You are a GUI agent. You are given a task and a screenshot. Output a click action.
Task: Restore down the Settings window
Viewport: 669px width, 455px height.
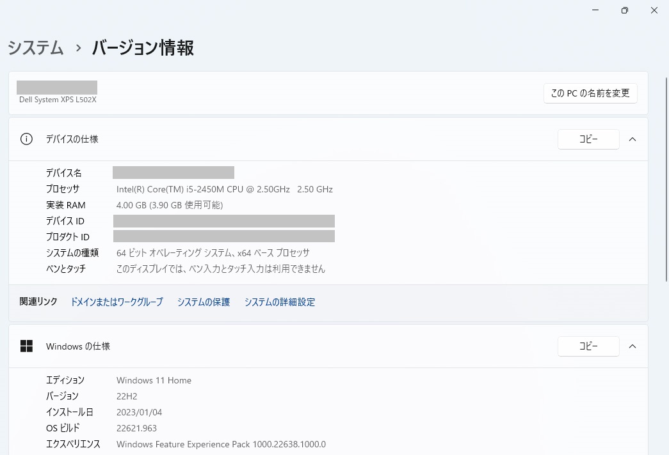(625, 10)
